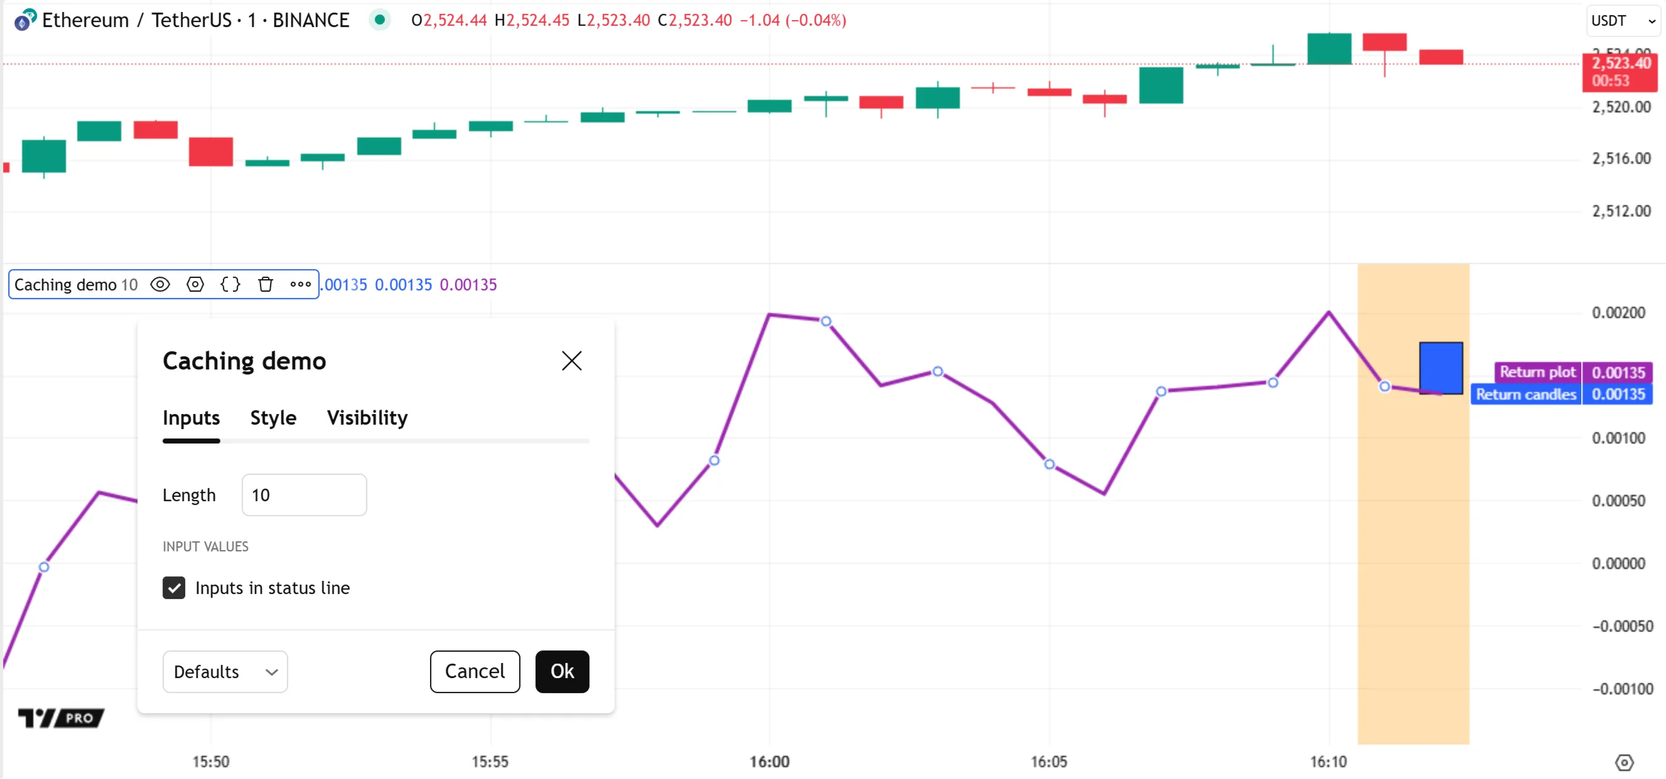Click the blue Return candles bar
Image resolution: width=1666 pixels, height=779 pixels.
[1441, 368]
